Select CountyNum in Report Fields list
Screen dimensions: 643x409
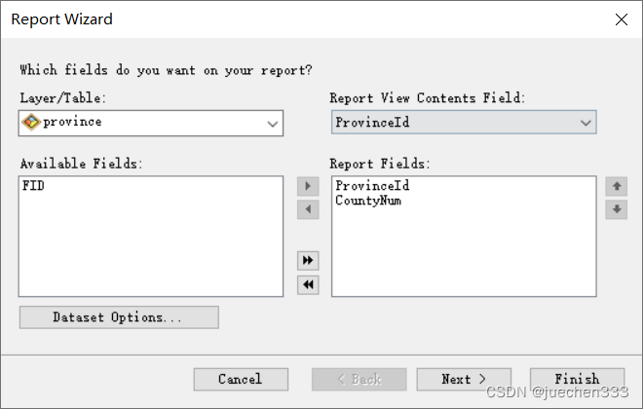[x=367, y=201]
